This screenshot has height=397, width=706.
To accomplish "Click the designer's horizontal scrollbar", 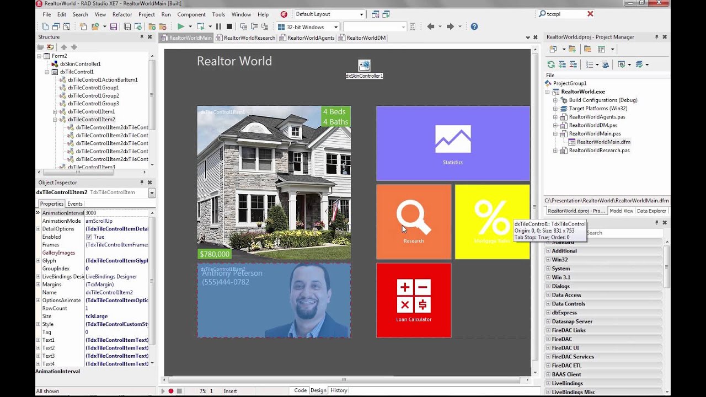I will tap(344, 380).
